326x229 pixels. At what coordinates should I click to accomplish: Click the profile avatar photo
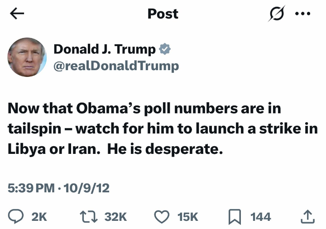click(x=27, y=57)
